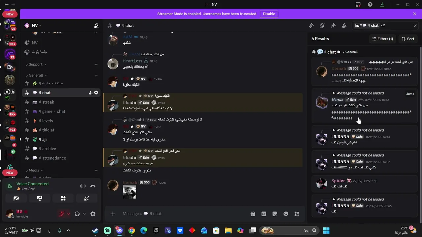This screenshot has height=237, width=422.
Task: Show the member list icon
Action: (344, 26)
